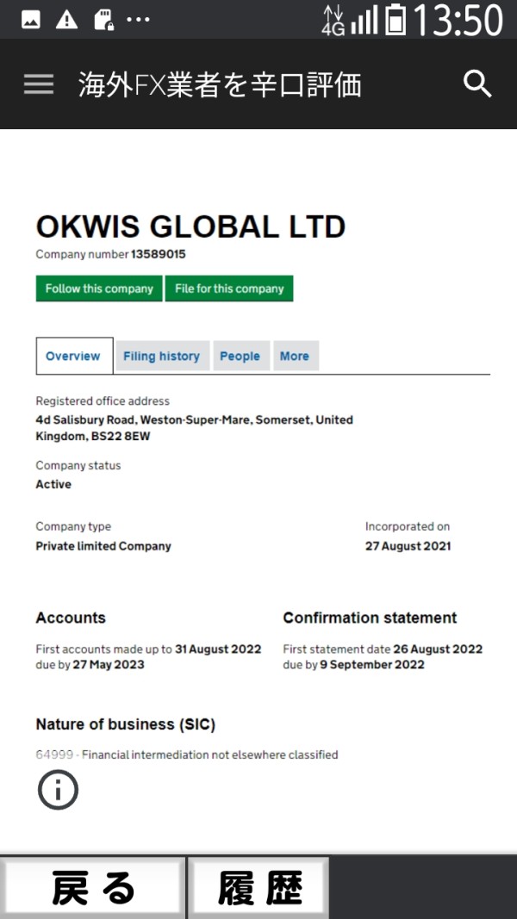Viewport: 517px width, 919px height.
Task: Expand the More tab
Action: tap(295, 356)
